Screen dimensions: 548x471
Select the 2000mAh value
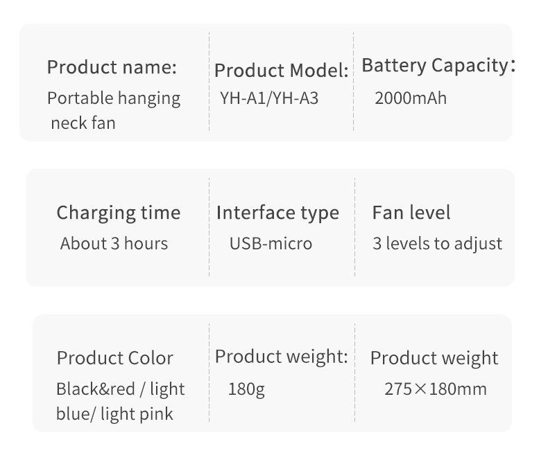(411, 98)
